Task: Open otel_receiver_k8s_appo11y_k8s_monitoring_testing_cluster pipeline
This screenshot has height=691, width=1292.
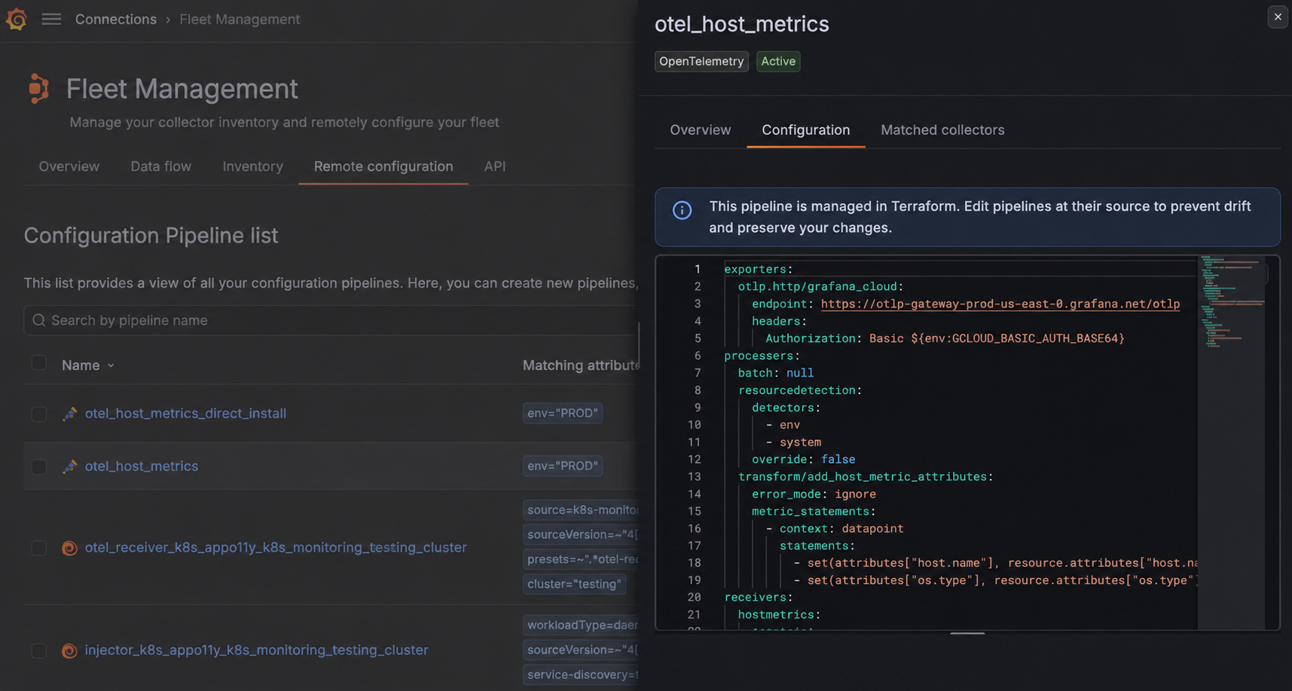Action: click(x=276, y=548)
